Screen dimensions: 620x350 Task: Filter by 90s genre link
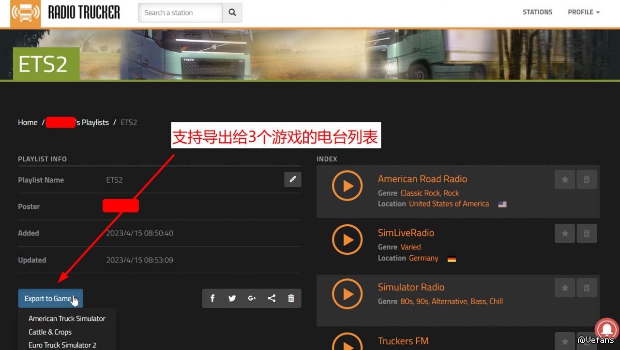421,301
